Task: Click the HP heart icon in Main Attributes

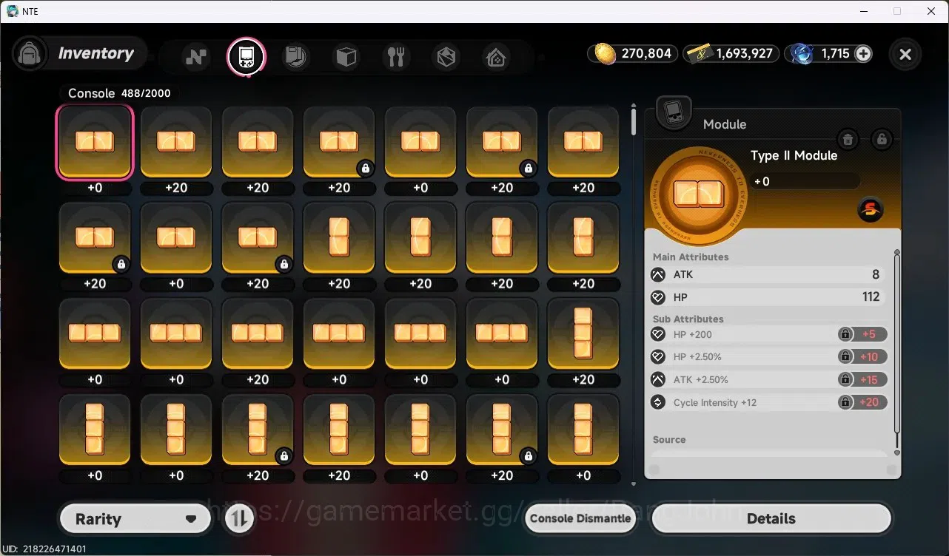Action: (x=657, y=297)
